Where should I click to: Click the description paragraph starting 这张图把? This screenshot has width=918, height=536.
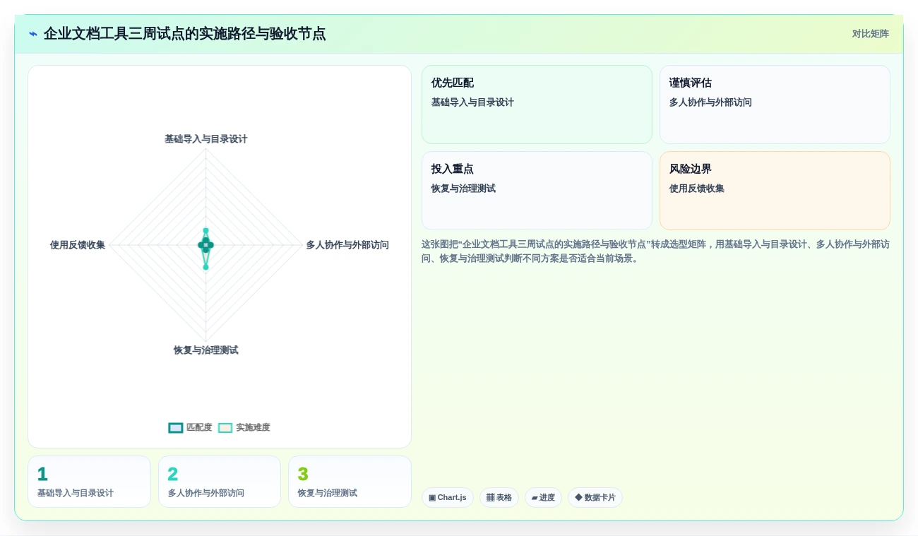click(x=655, y=251)
